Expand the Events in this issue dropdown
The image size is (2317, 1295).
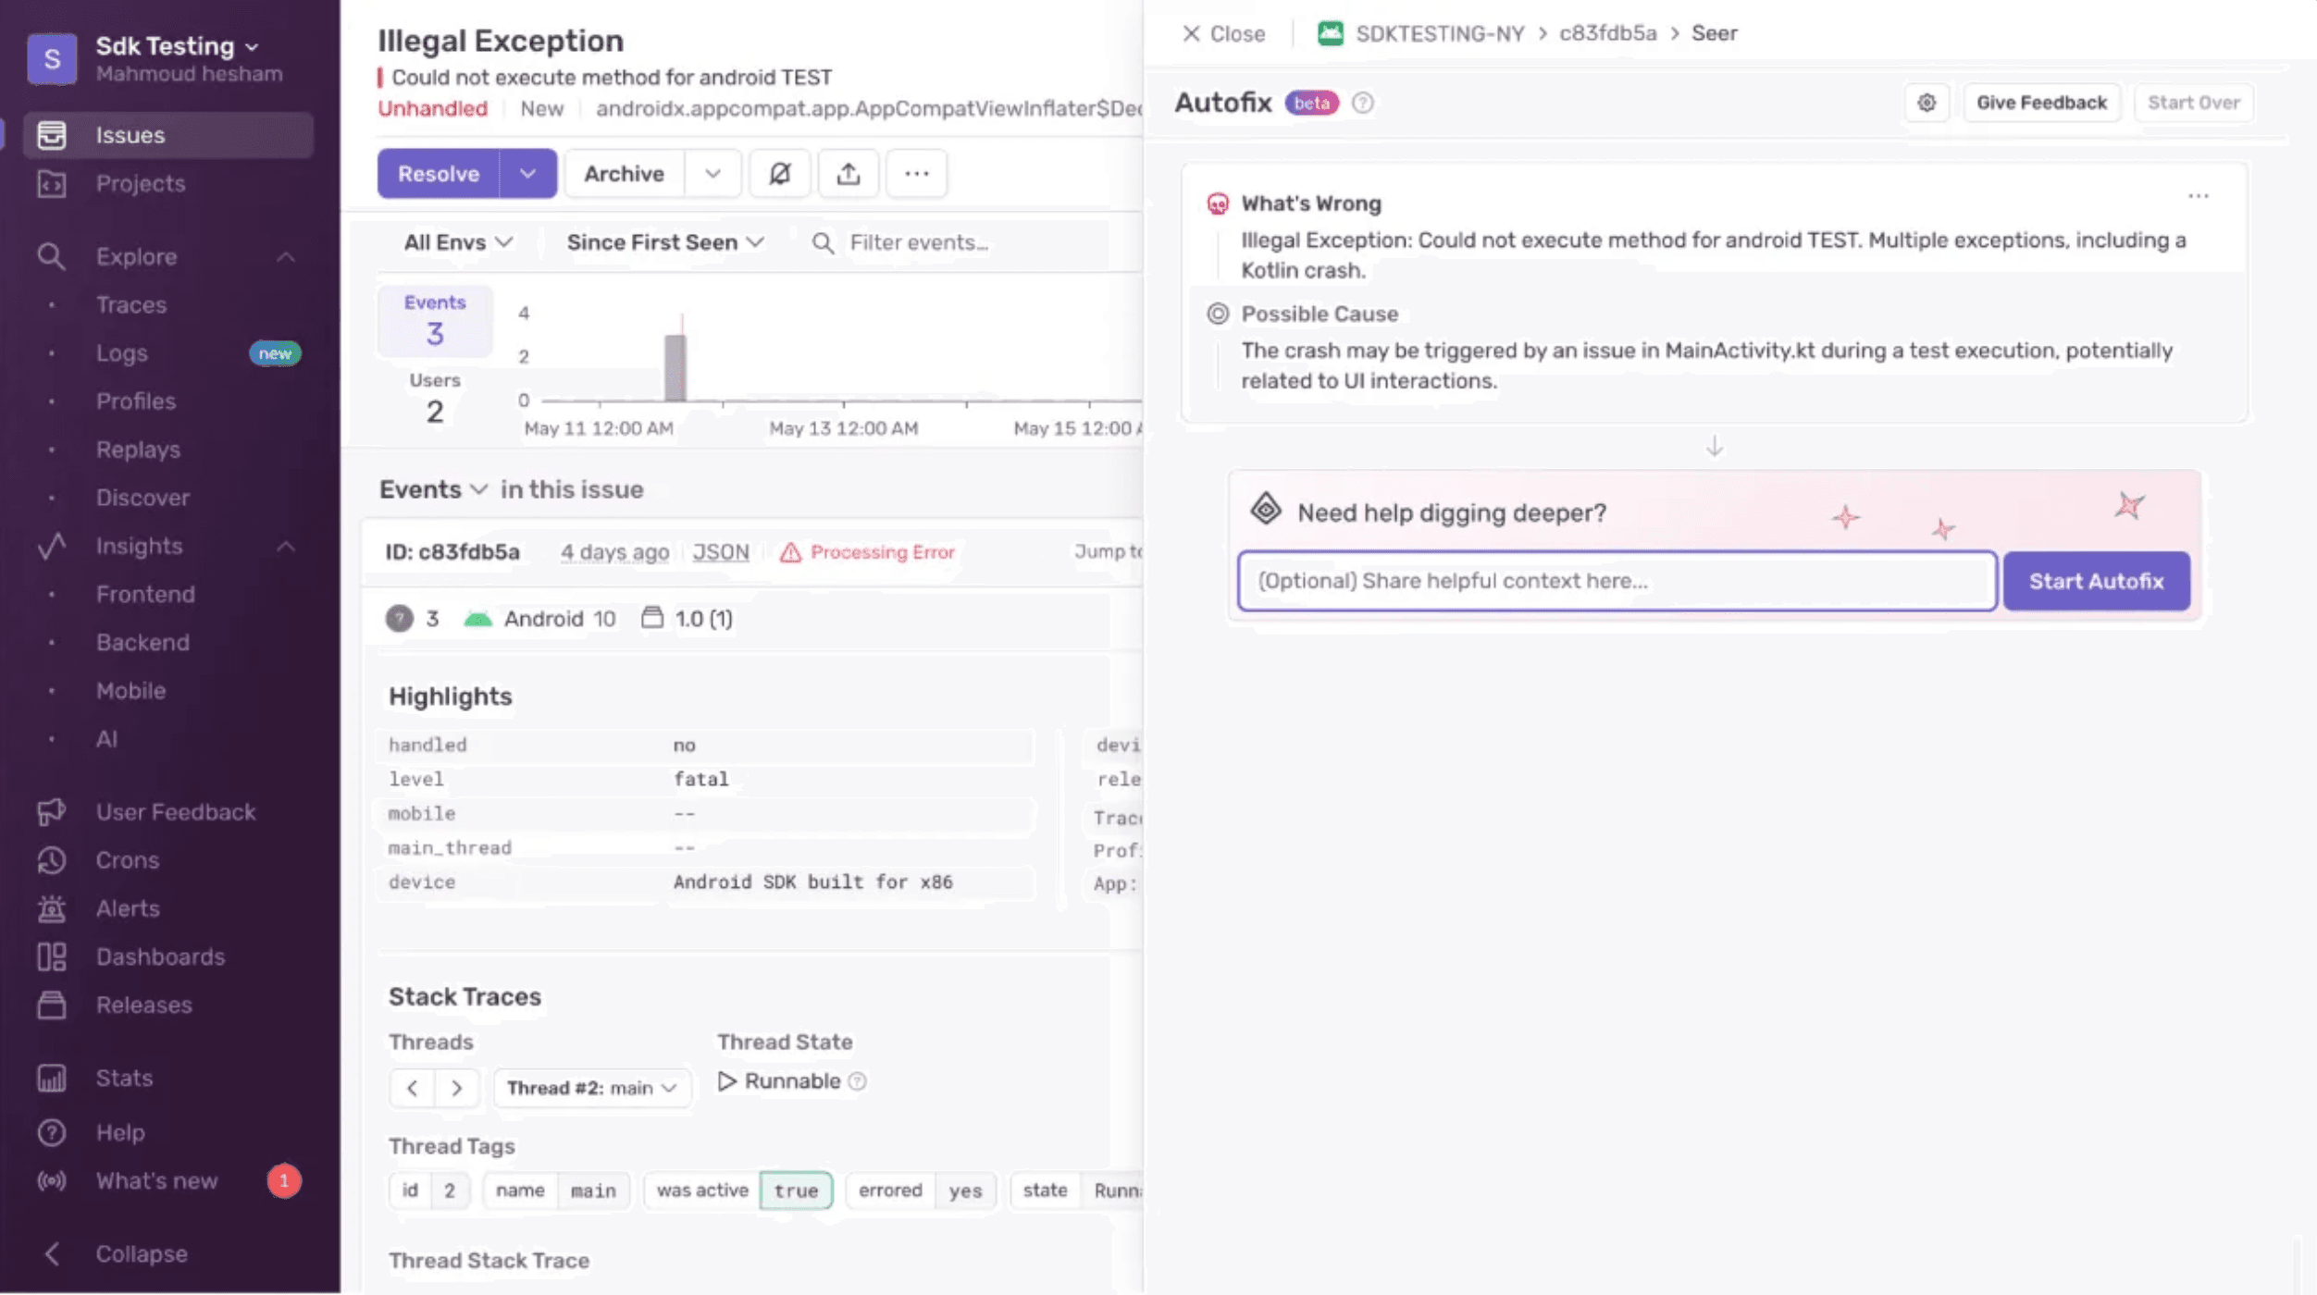[433, 488]
